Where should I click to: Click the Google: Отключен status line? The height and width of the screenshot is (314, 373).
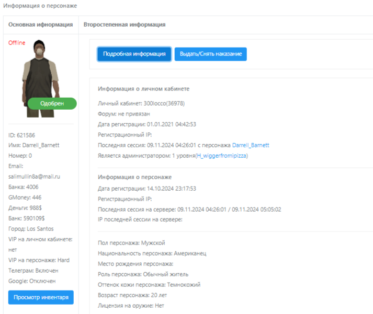[x=32, y=281]
